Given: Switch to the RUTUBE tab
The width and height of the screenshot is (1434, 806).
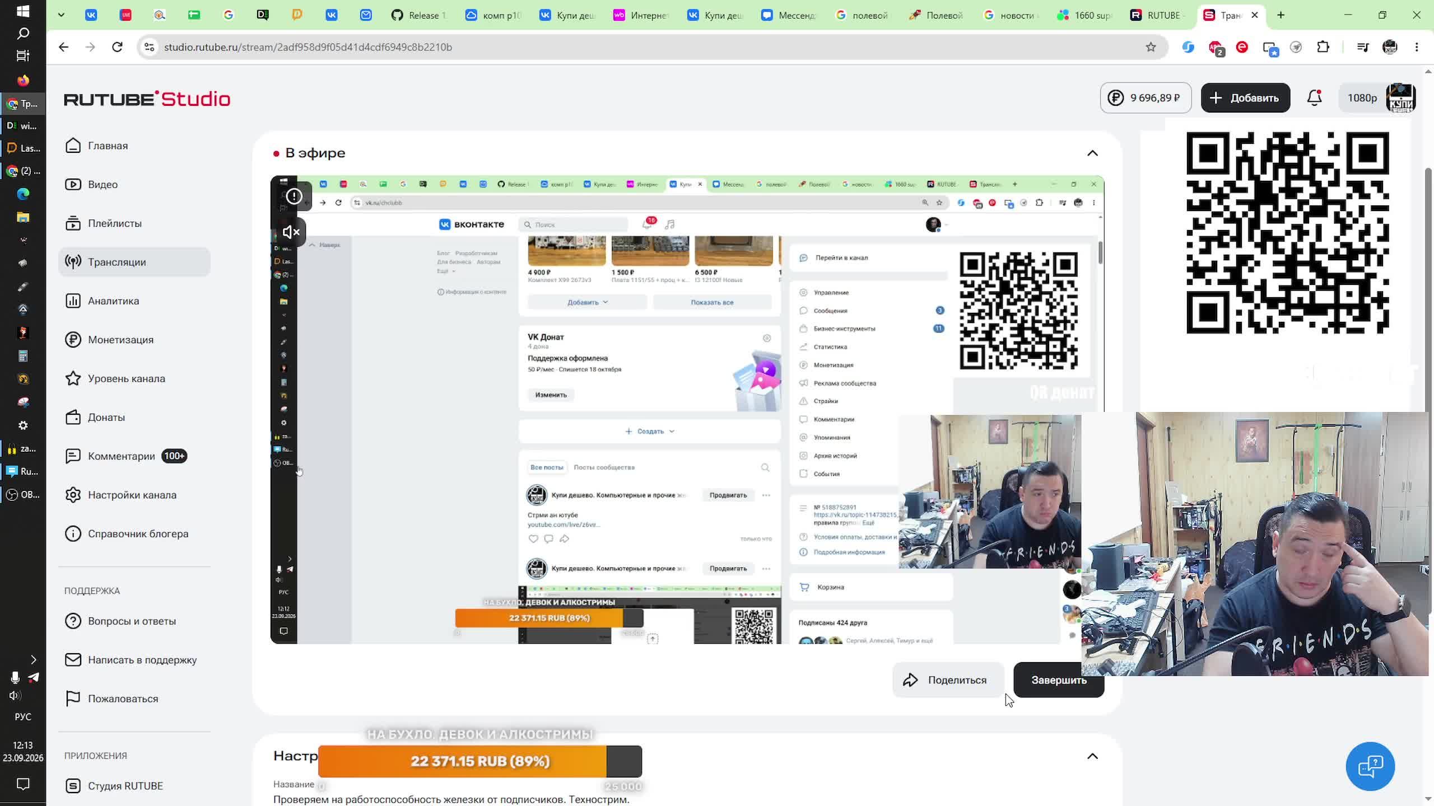Looking at the screenshot, I should pyautogui.click(x=1158, y=15).
